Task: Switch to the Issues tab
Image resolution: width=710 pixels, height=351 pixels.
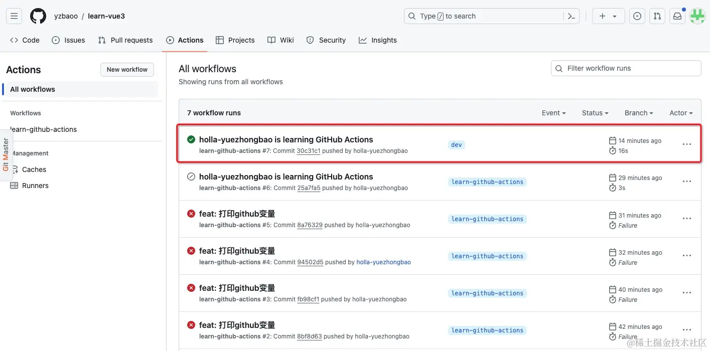Action: 68,40
